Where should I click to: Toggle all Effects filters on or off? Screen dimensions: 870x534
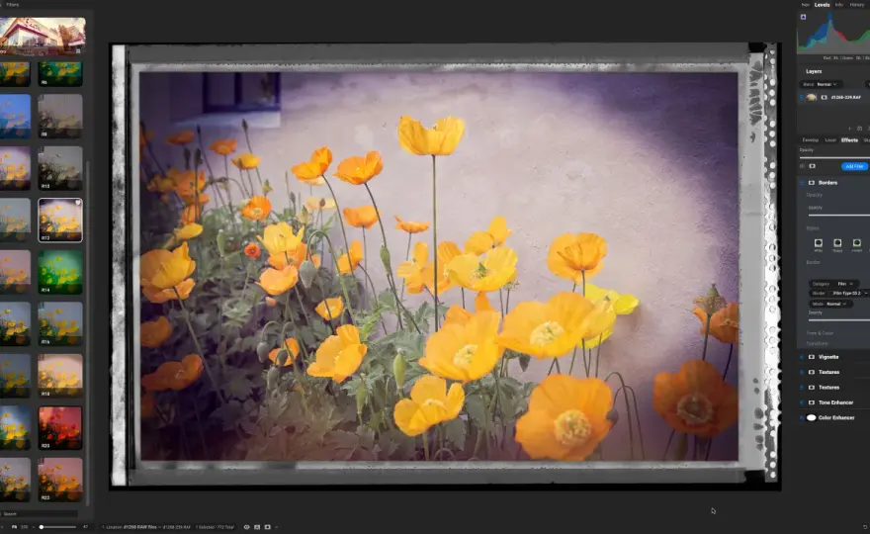802,166
